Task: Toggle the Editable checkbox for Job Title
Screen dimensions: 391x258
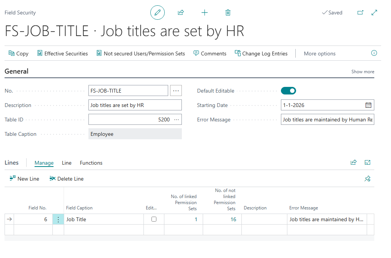Action: tap(154, 219)
